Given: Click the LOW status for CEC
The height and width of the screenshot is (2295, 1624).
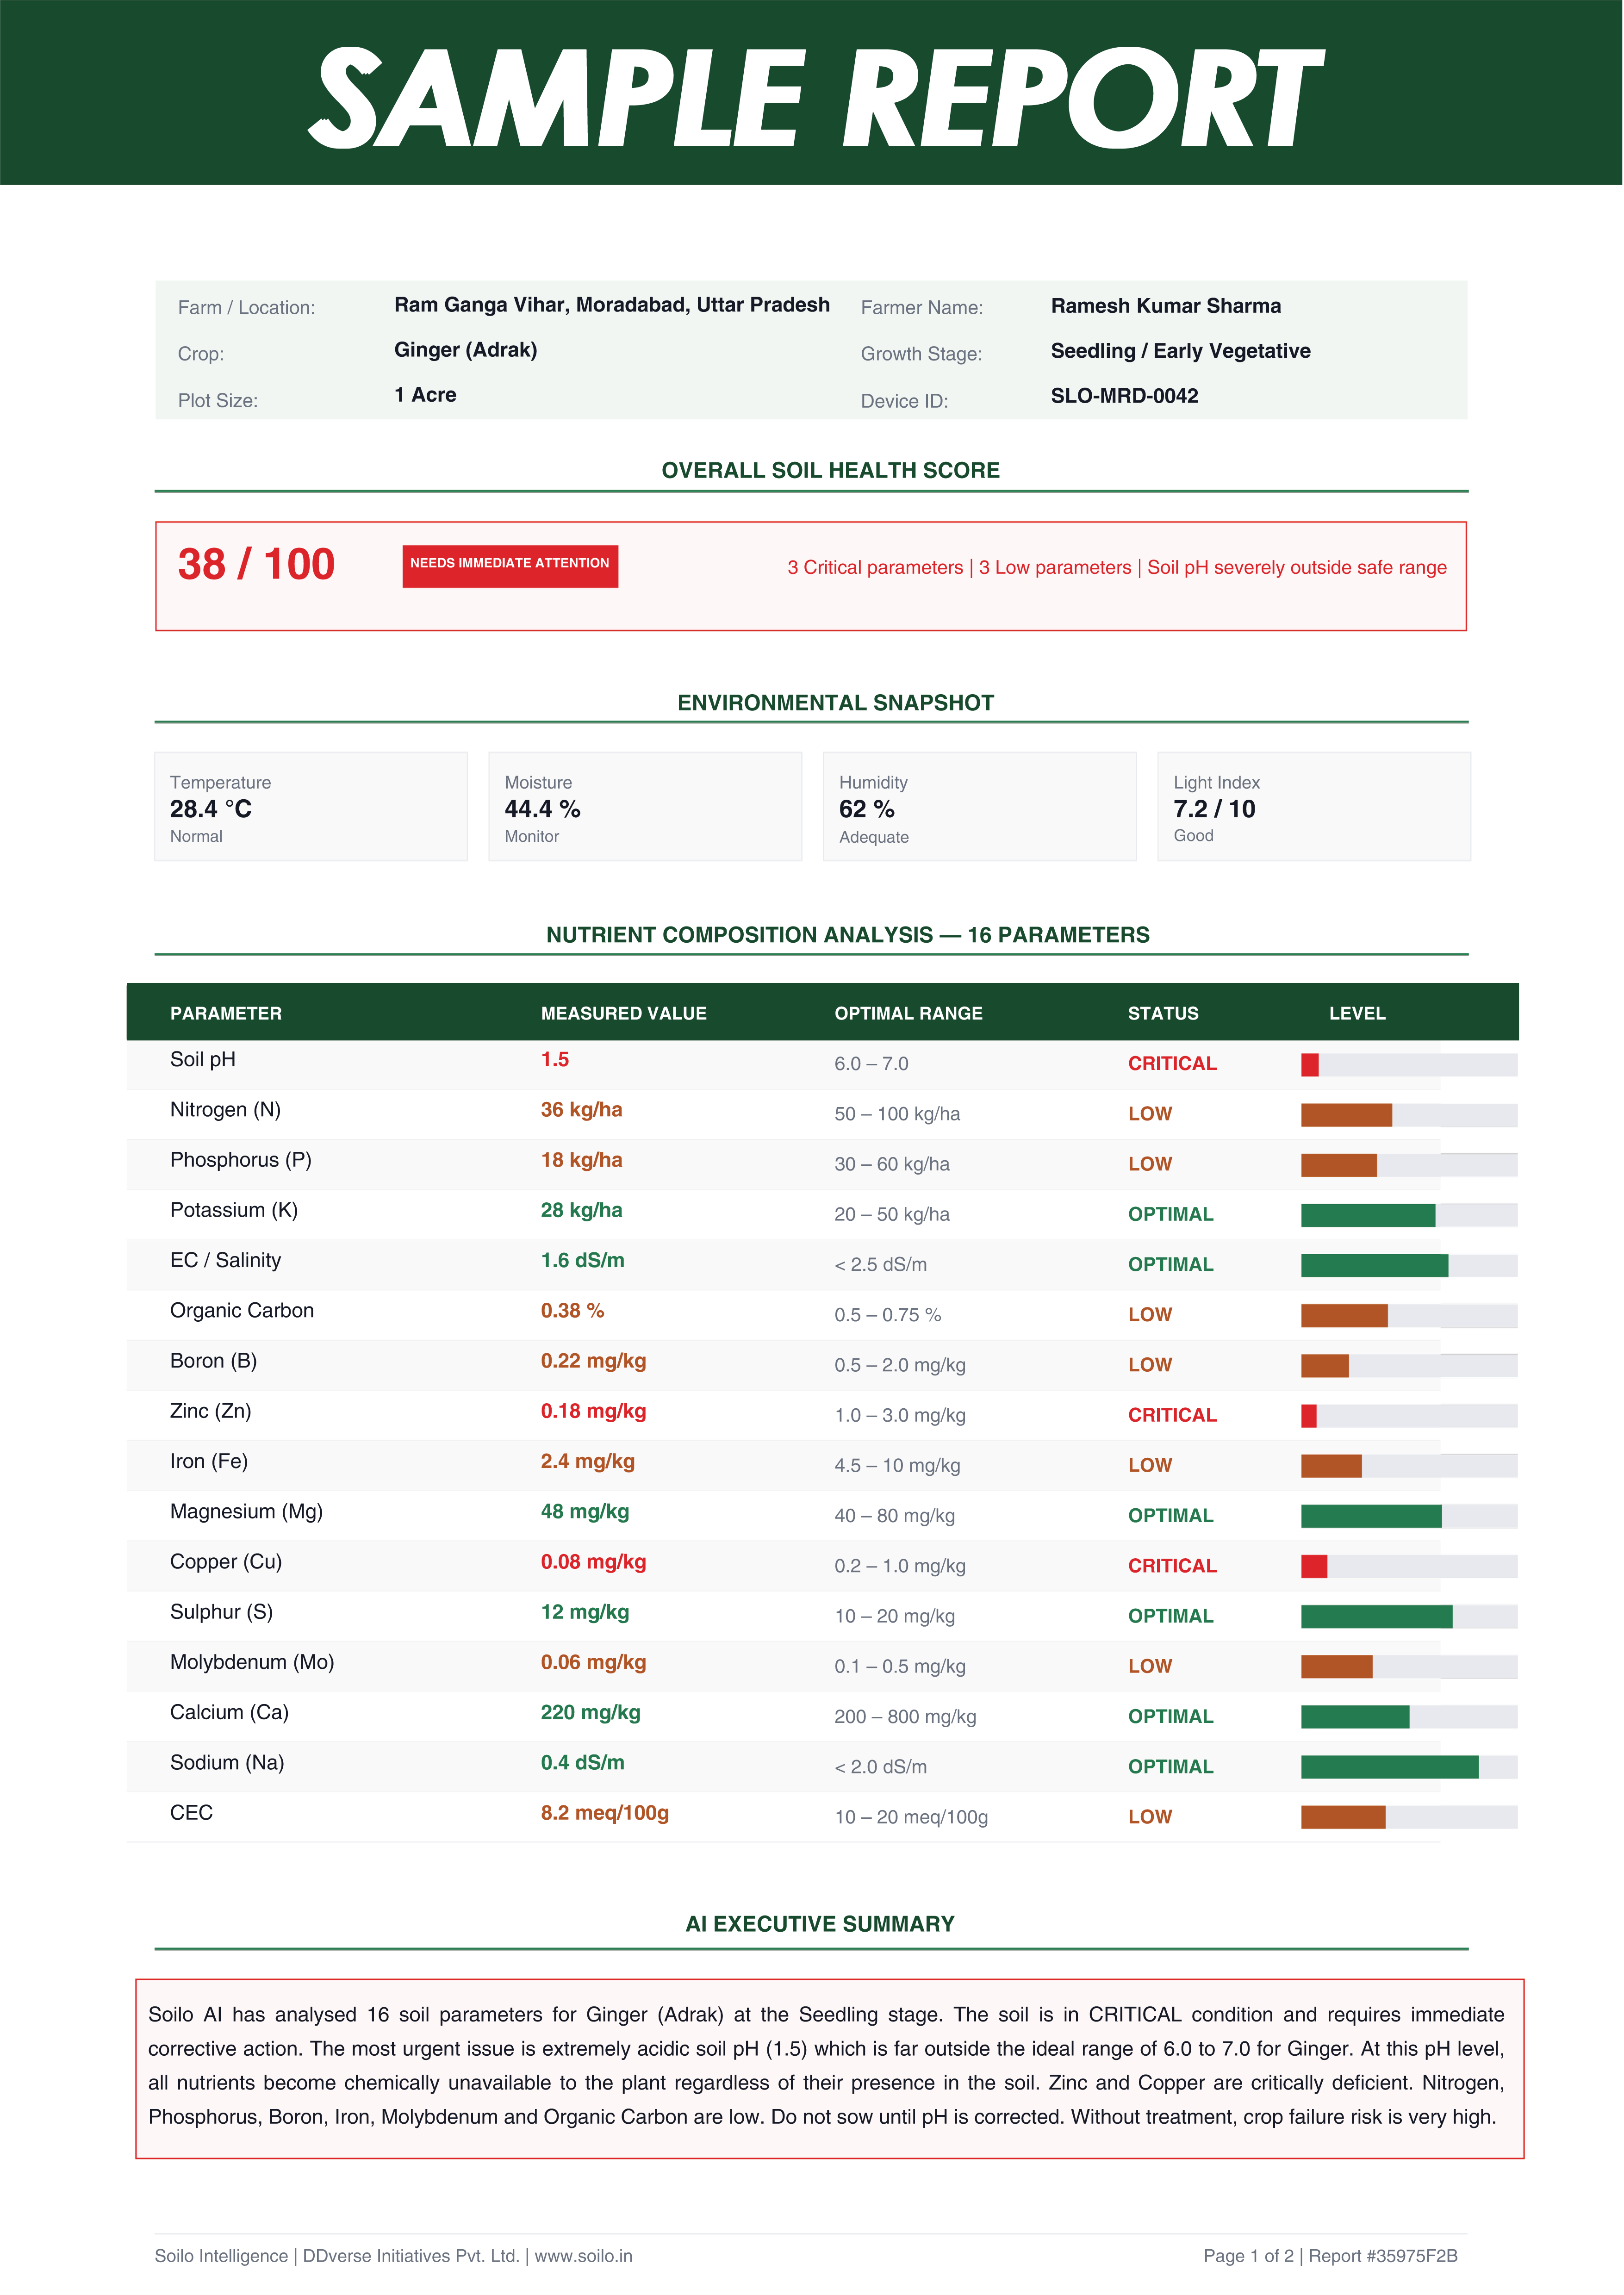Looking at the screenshot, I should (x=1150, y=1817).
